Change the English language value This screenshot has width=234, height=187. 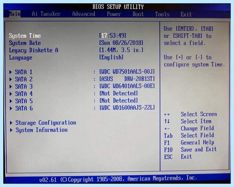coord(111,57)
